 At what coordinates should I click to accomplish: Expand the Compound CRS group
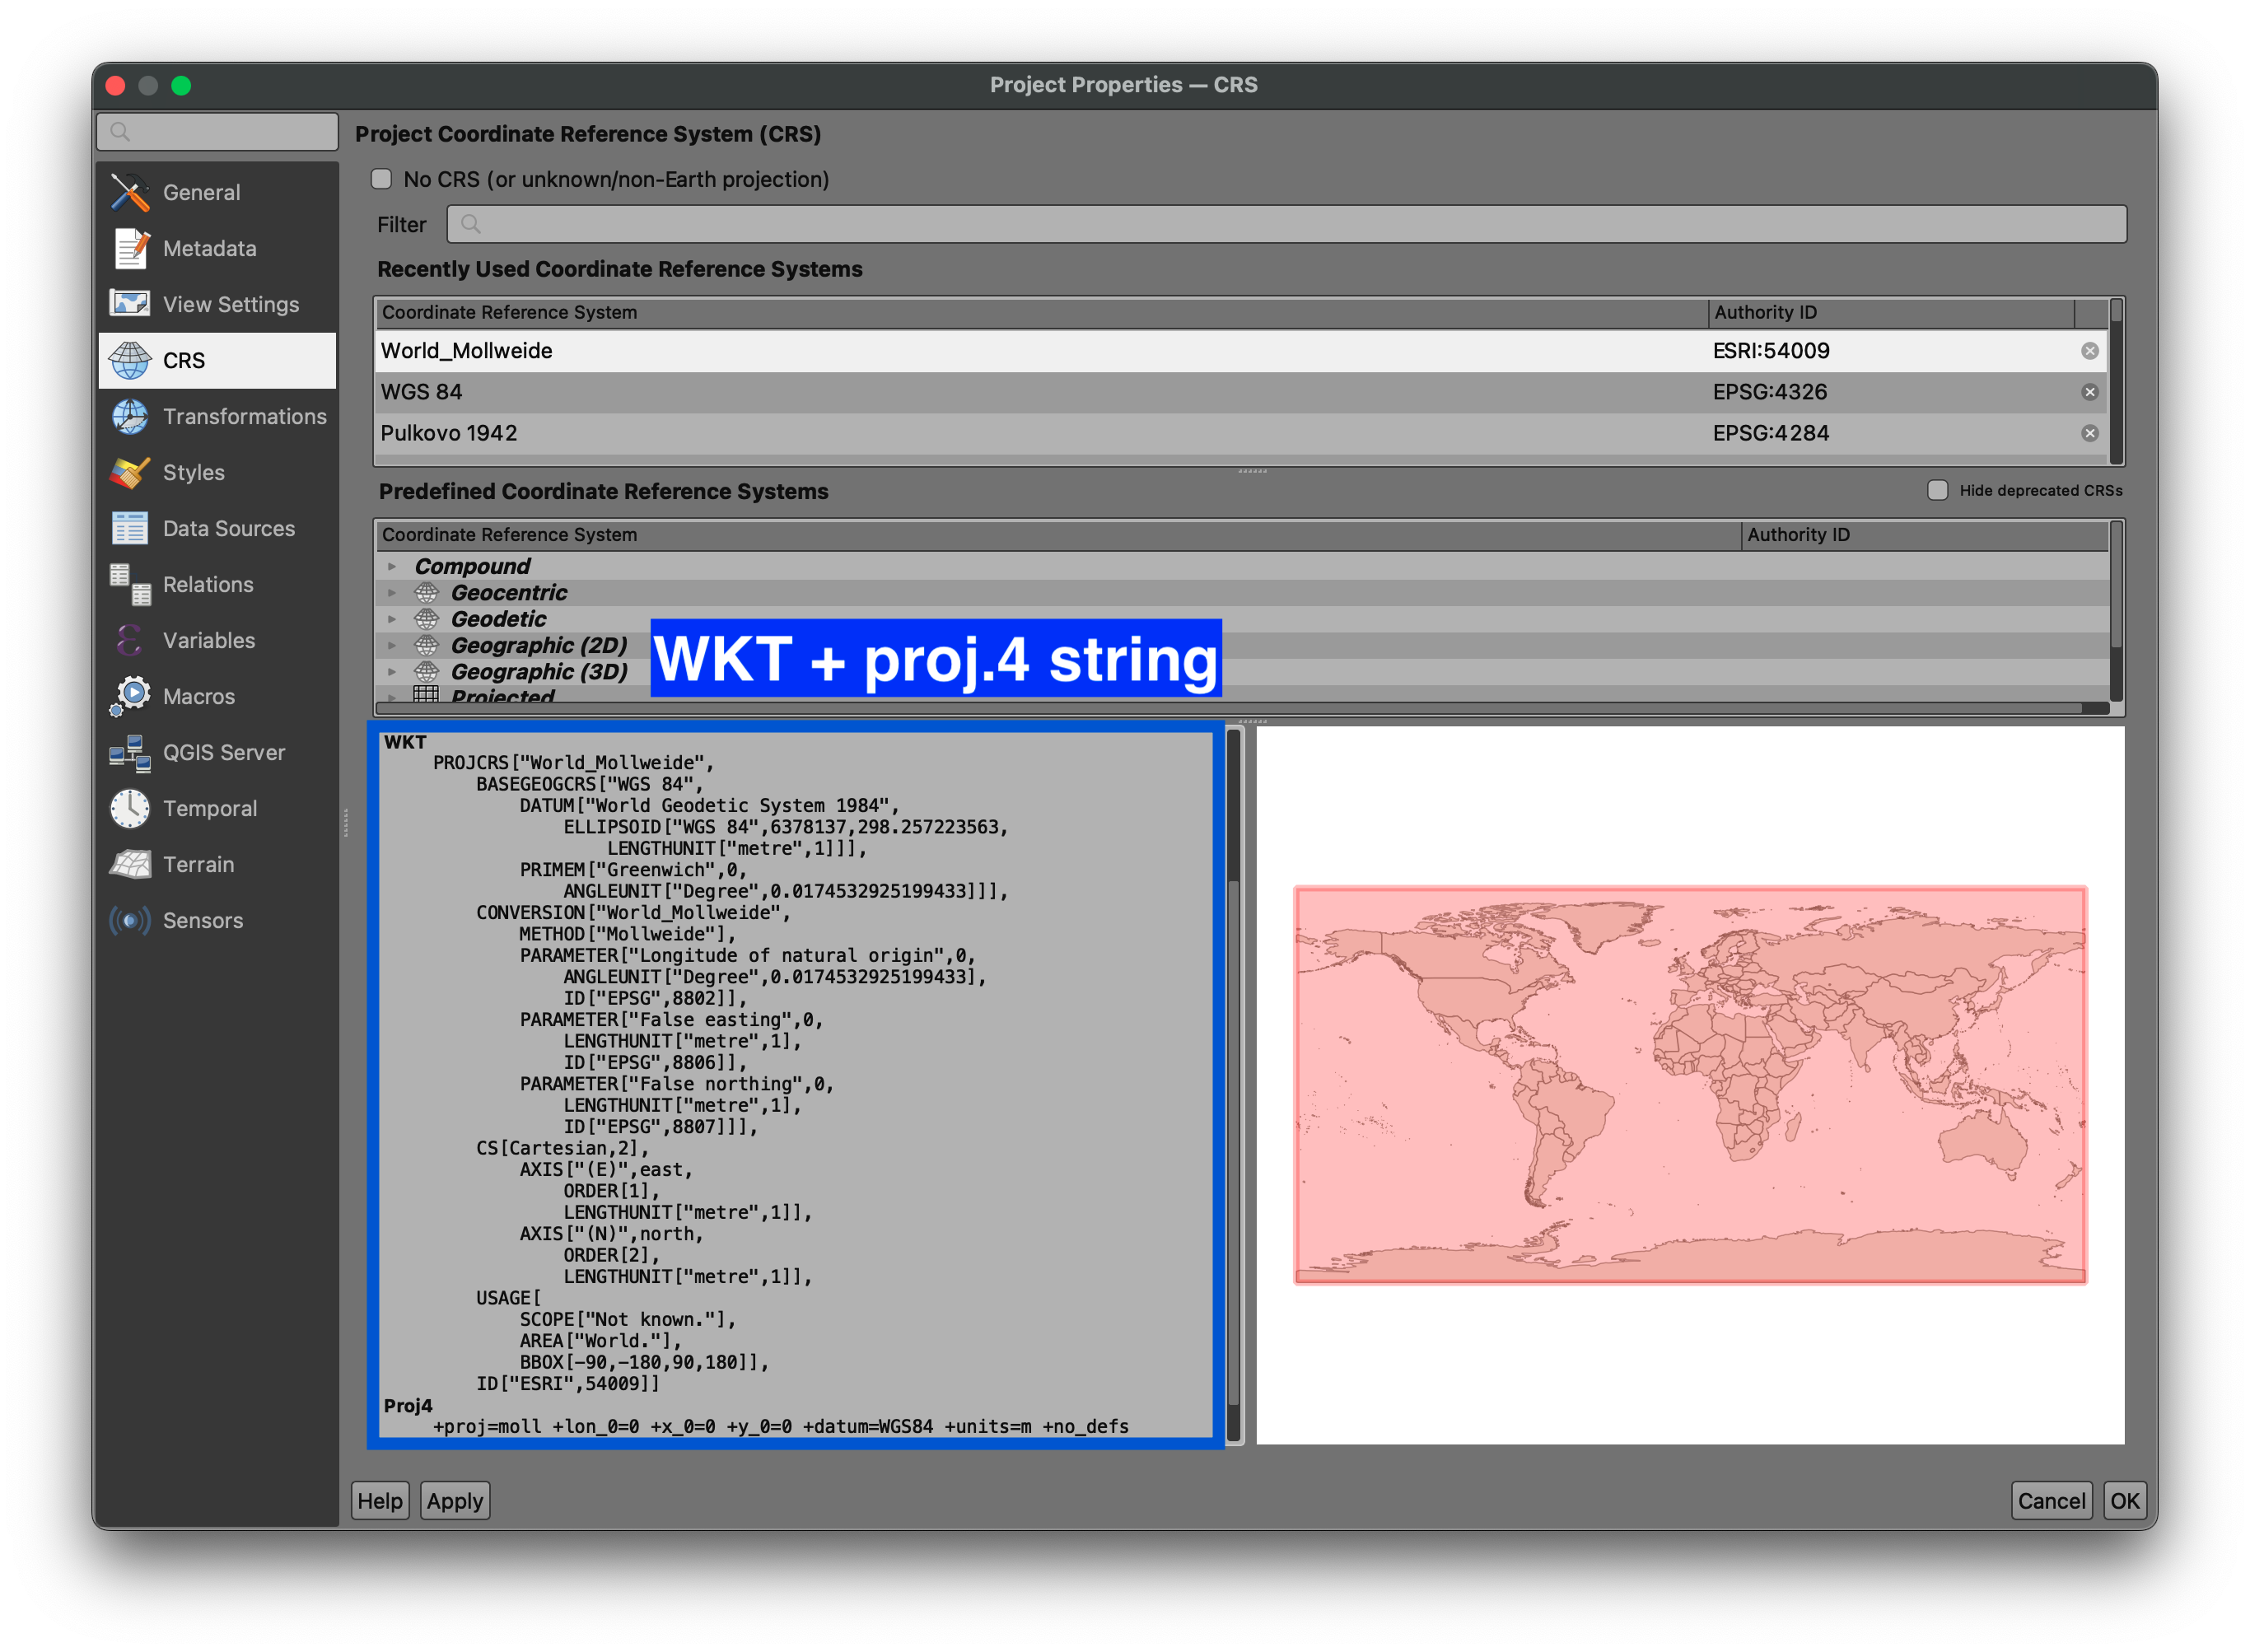(x=392, y=567)
